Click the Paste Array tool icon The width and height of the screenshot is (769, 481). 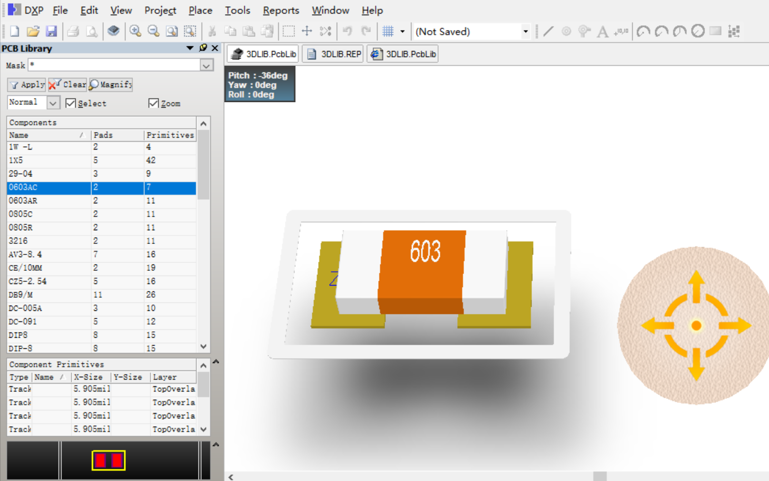[x=734, y=31]
